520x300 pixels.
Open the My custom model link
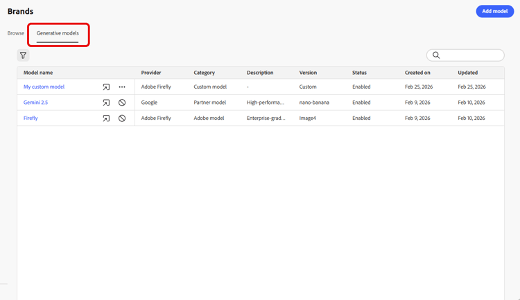(44, 87)
